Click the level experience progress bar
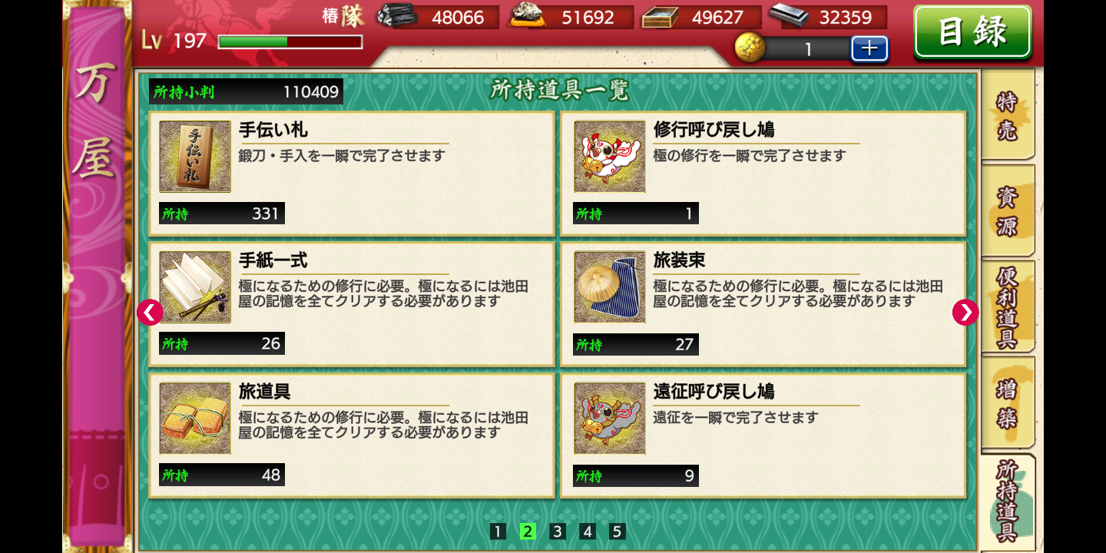The image size is (1106, 553). [x=290, y=41]
